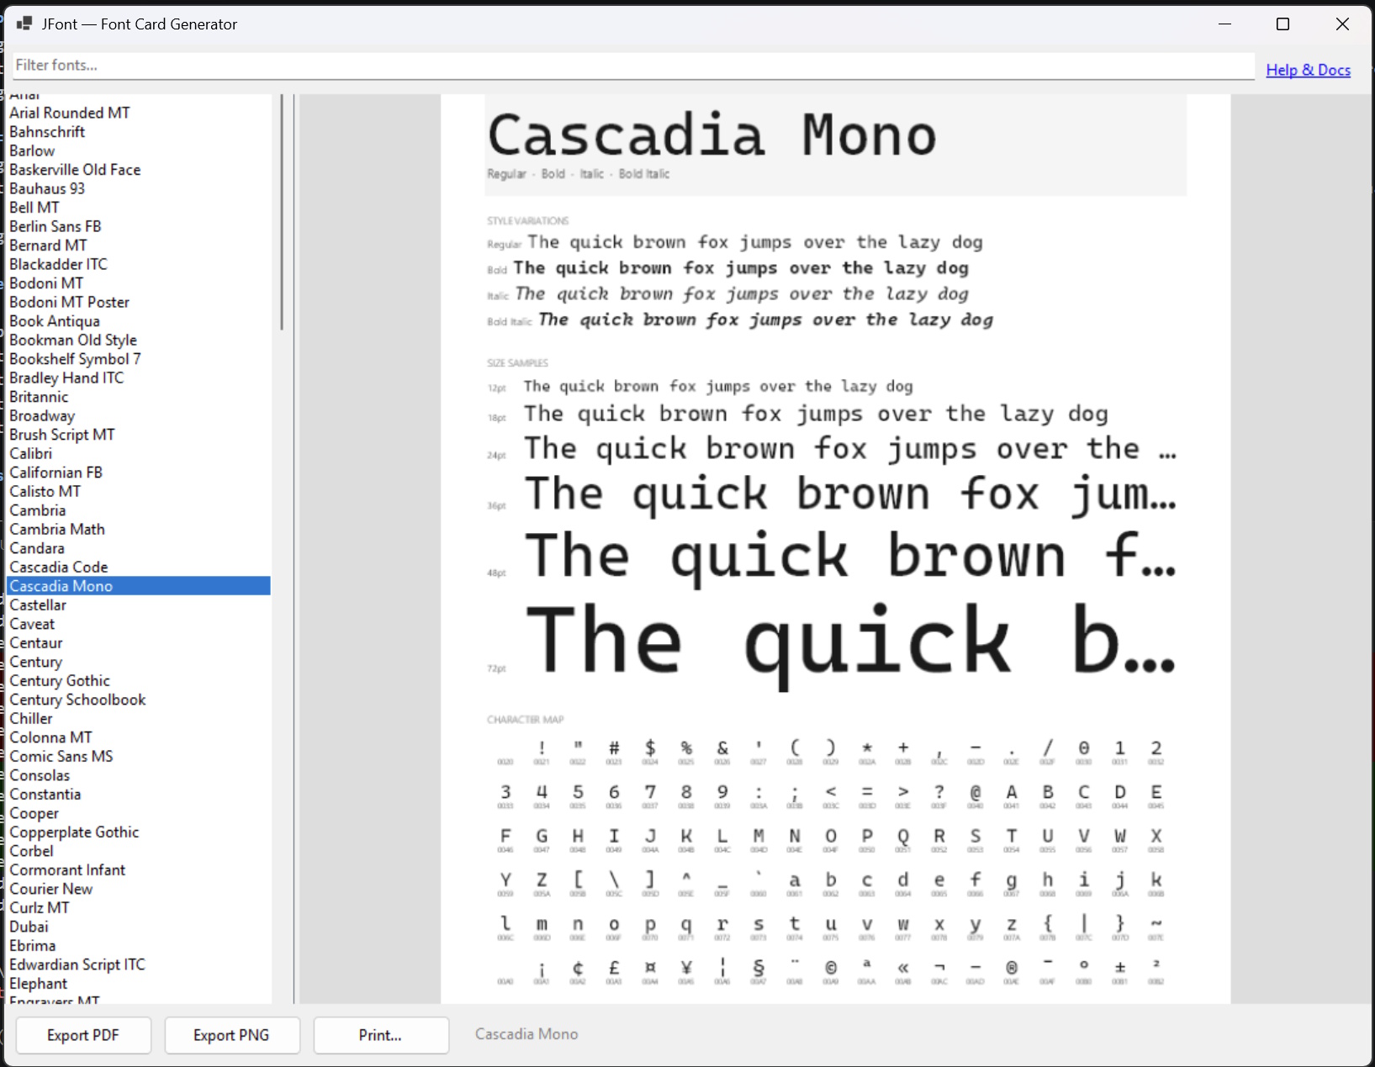Select Cambria Math font

(139, 529)
